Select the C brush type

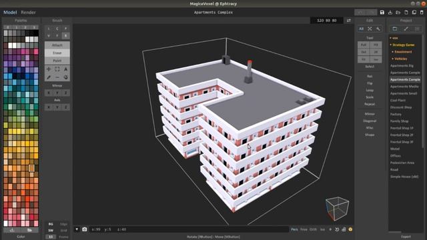coord(57,29)
